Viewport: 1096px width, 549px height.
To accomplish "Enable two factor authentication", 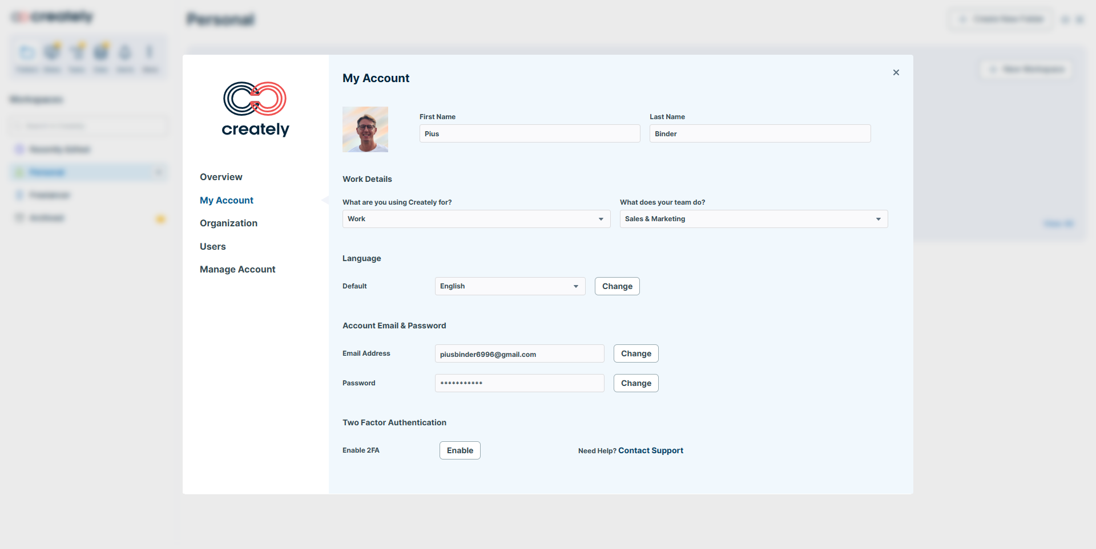I will pos(460,450).
